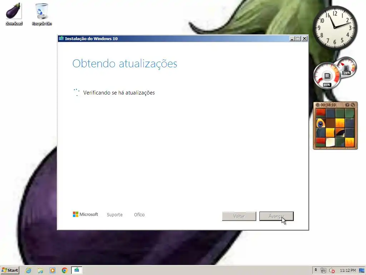The image size is (366, 275).
Task: Open Windows Media Player taskbar icon
Action: tap(53, 271)
